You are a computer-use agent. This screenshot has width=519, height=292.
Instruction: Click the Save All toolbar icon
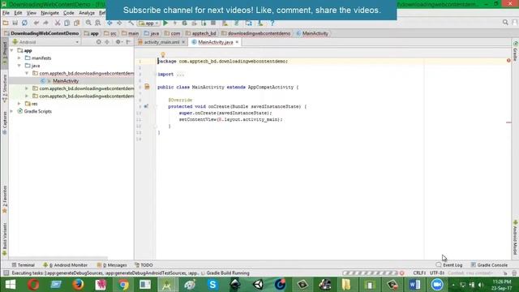pyautogui.click(x=15, y=23)
